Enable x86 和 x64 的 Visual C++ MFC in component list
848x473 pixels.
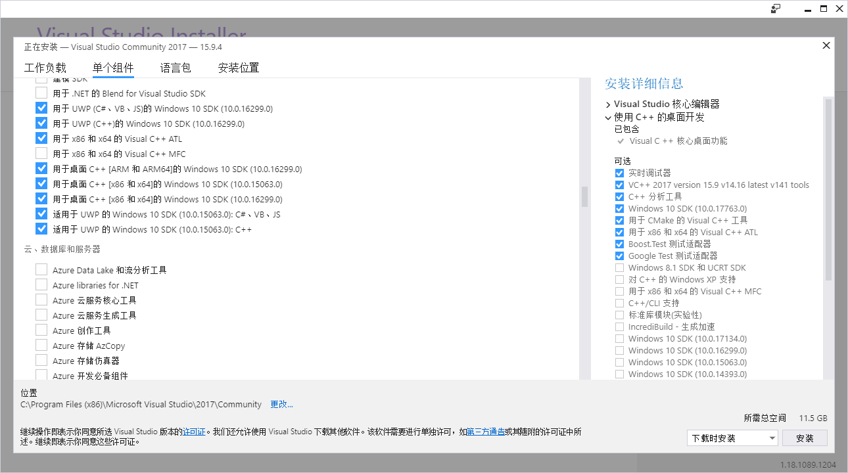pos(41,154)
